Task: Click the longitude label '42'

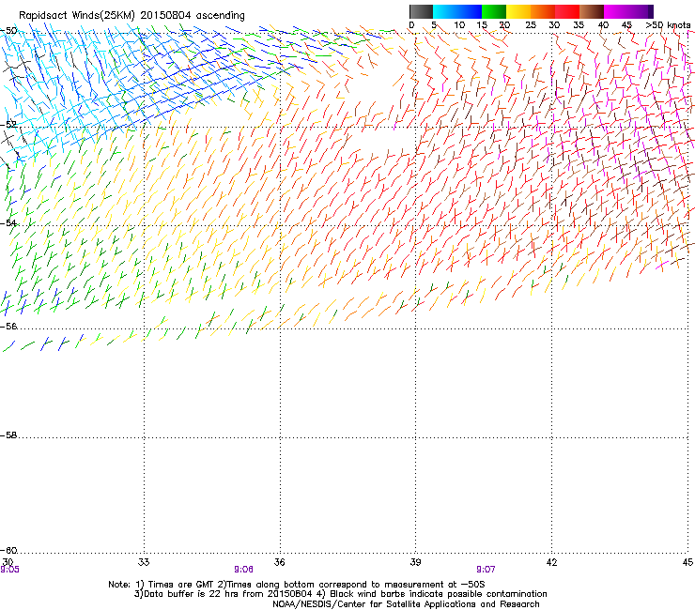Action: click(551, 562)
